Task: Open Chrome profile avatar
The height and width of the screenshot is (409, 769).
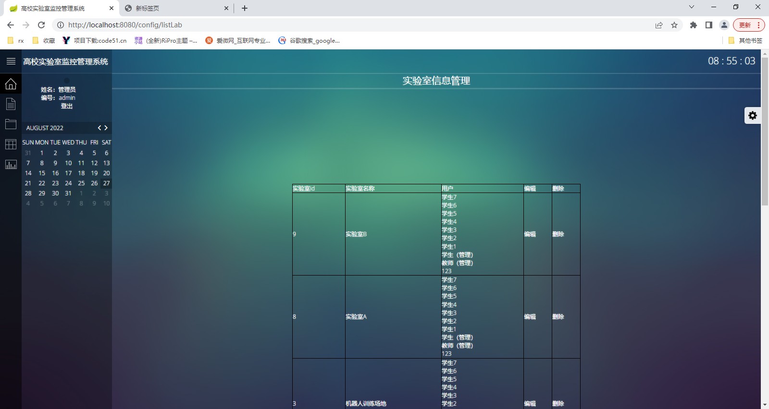Action: point(724,25)
